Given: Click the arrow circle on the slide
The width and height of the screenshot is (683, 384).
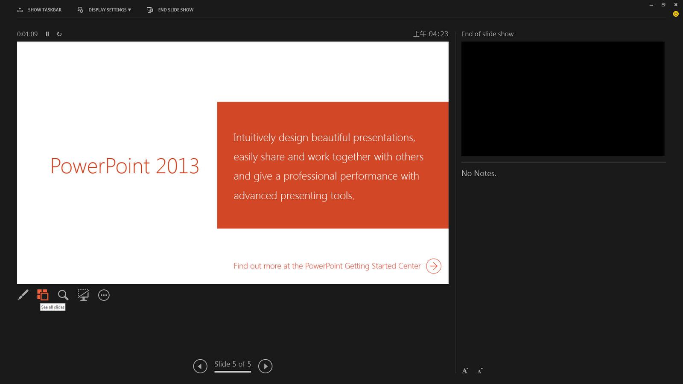Looking at the screenshot, I should tap(434, 266).
